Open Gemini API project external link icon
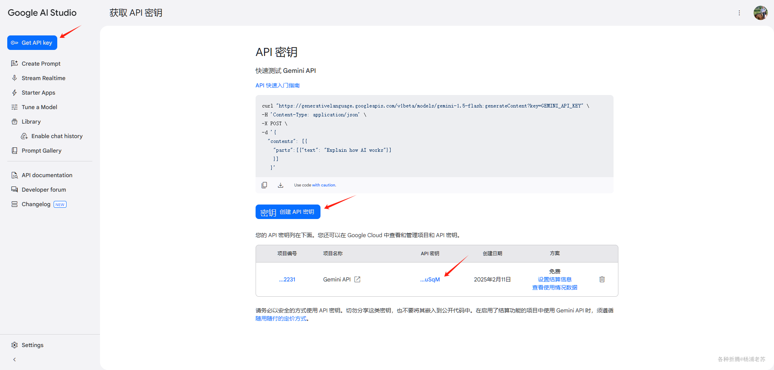774x370 pixels. 357,279
